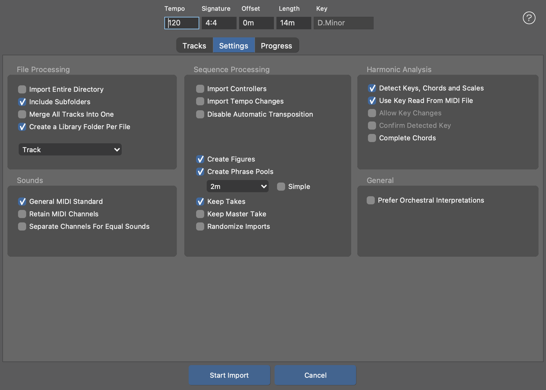The image size is (546, 390).
Task: Enable Import Entire Directory checkbox
Action: tap(22, 89)
